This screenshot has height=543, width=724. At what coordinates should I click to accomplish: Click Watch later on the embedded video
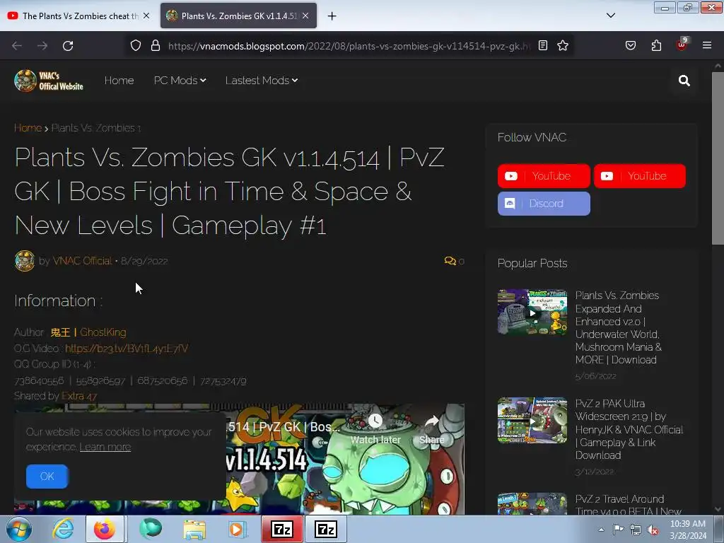coord(375,429)
